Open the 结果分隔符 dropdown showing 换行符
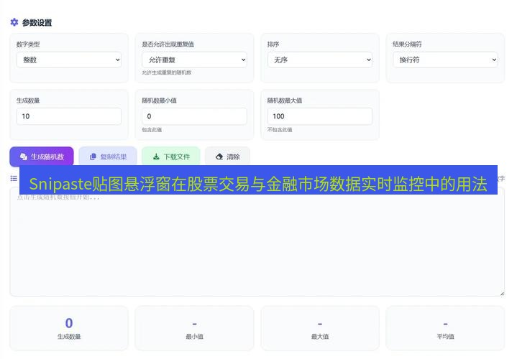 pos(445,60)
